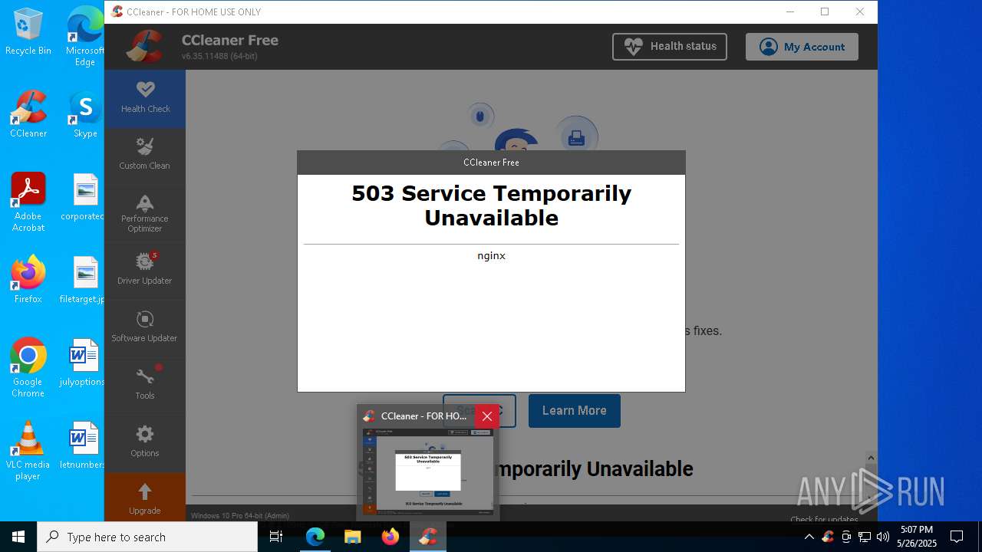Open the Tools section
982x552 pixels.
145,385
